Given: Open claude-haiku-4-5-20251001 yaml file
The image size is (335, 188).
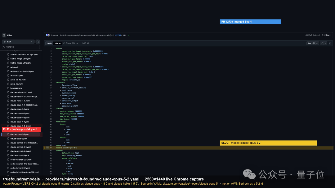Looking at the screenshot, I should [24, 97].
